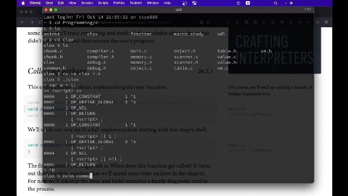Image resolution: width=348 pixels, height=196 pixels.
Task: Open the Session menu
Action: [87, 3]
